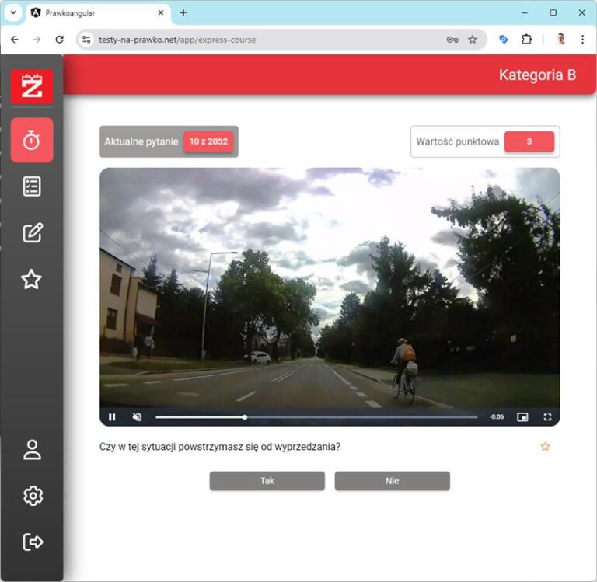Viewport: 597px width, 582px height.
Task: Answer with the Nie button
Action: pos(392,481)
